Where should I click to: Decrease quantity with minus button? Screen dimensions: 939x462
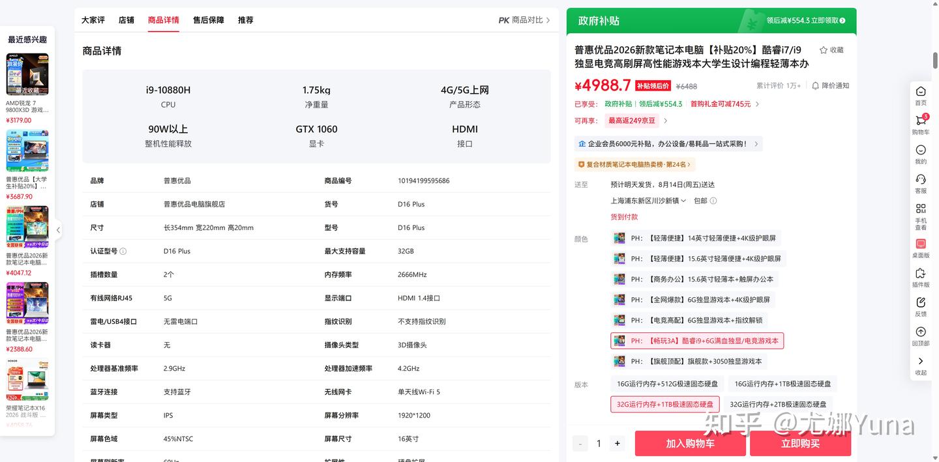[x=580, y=443]
